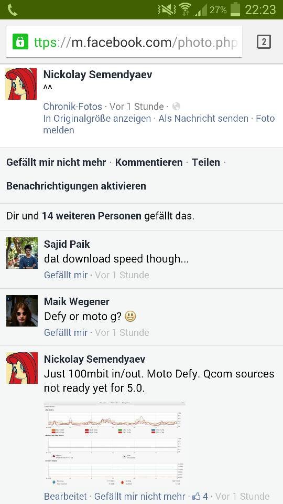This screenshot has width=283, height=504.
Task: Toggle Benachrichtigungen aktivieren for this photo
Action: coord(76,186)
